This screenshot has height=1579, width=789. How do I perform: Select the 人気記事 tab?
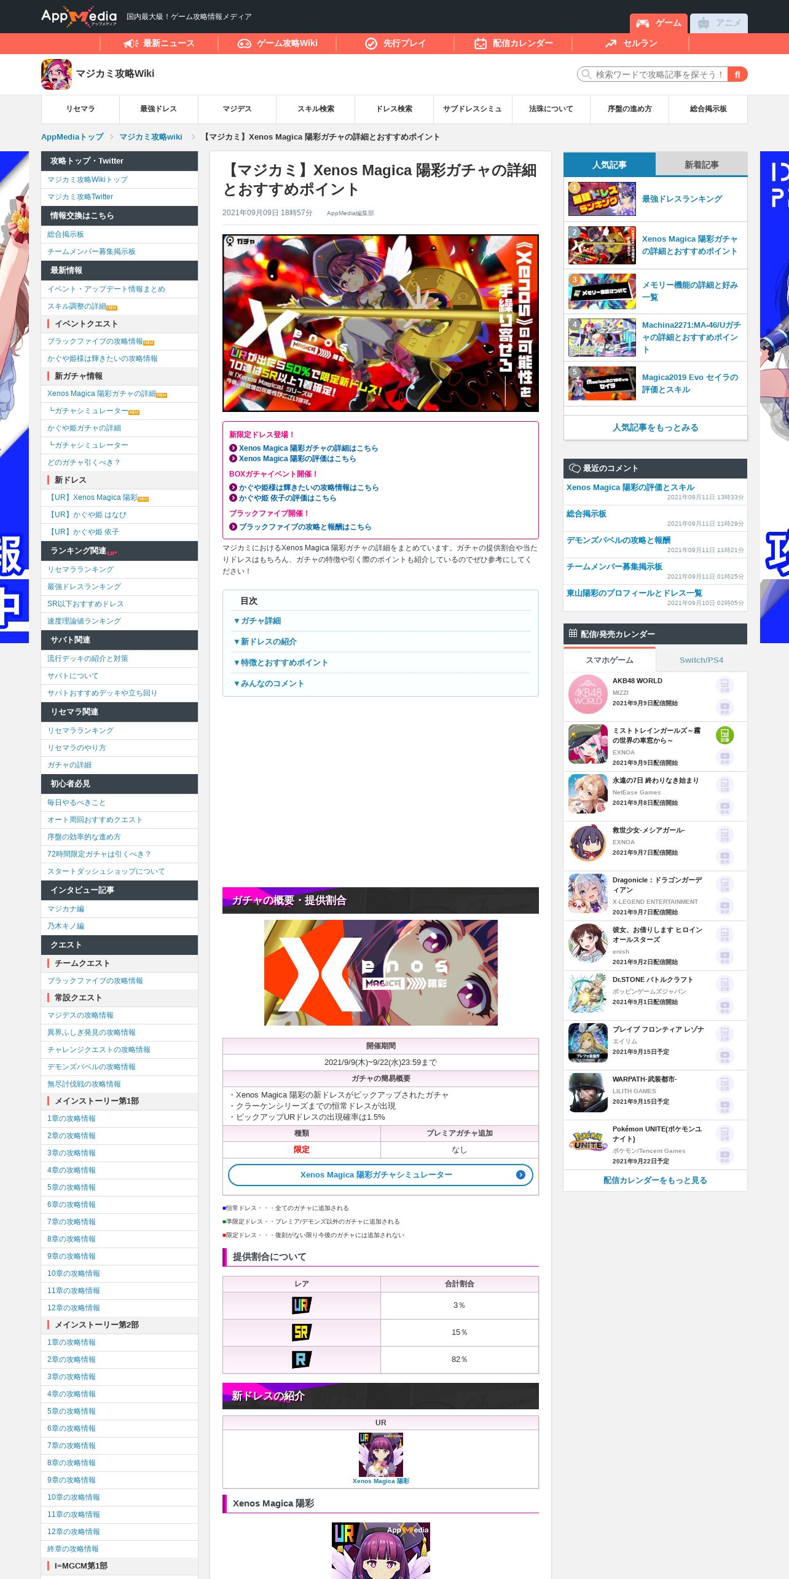point(610,165)
